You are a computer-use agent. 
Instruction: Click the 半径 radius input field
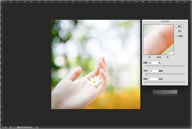tap(153, 71)
